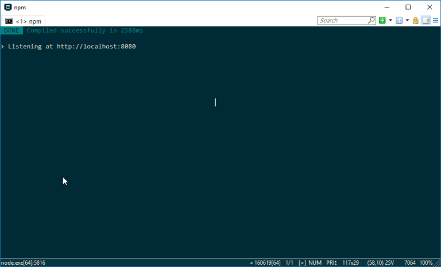
Task: Click the 100% zoom status field
Action: [x=426, y=262]
